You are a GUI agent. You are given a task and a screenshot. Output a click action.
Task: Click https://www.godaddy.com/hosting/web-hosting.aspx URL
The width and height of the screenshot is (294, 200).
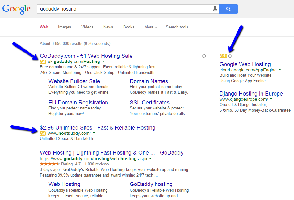[x=94, y=159]
